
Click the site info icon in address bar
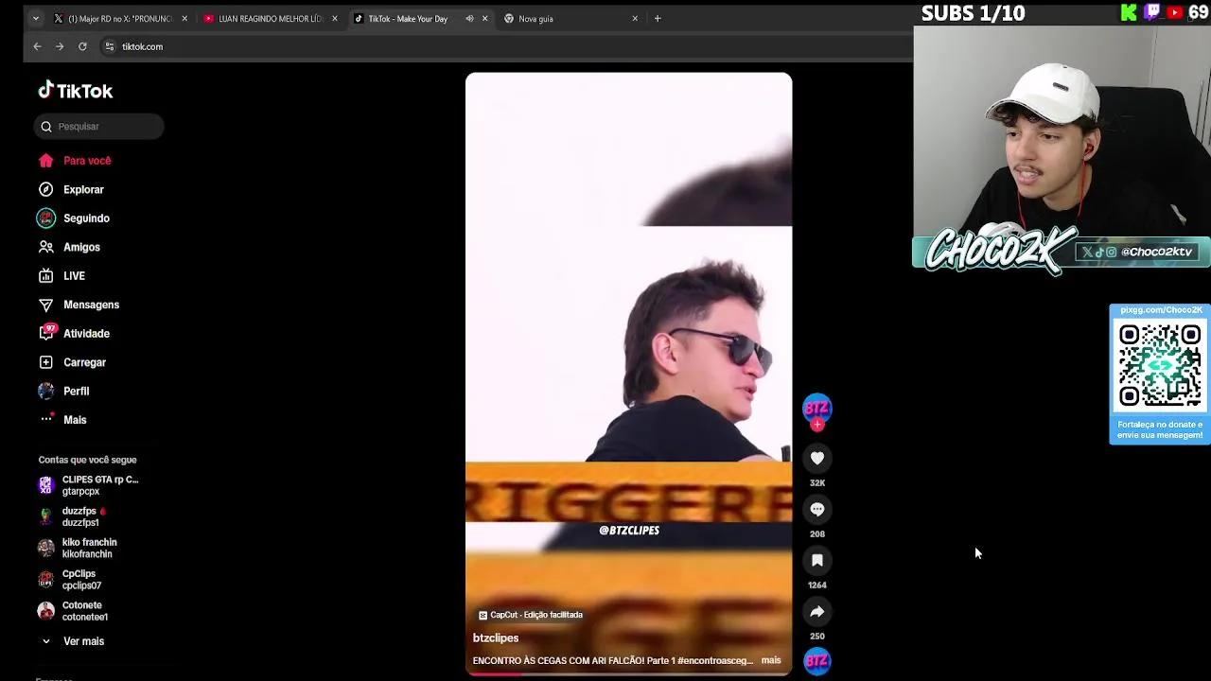(110, 46)
